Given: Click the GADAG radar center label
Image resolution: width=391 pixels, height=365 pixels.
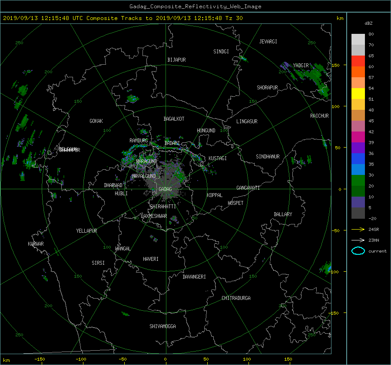Looking at the screenshot, I should 166,189.
